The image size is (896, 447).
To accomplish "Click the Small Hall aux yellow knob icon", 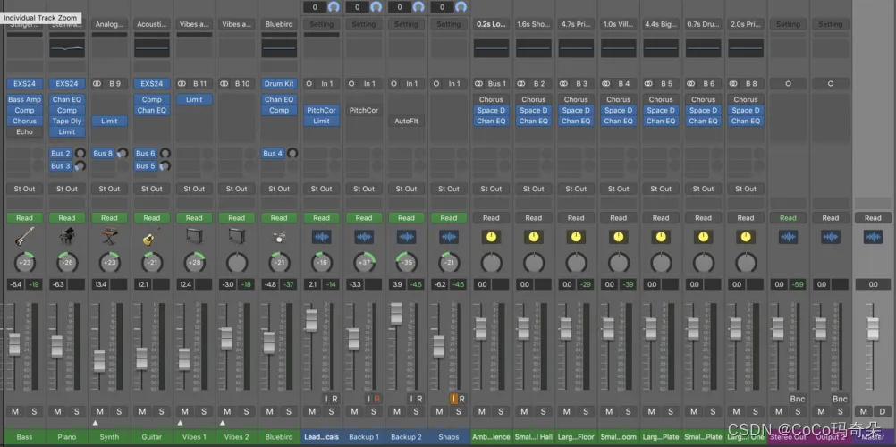I will coord(534,237).
